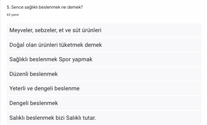Click the question number "5." in the title
This screenshot has width=207, height=125.
pos(8,7)
